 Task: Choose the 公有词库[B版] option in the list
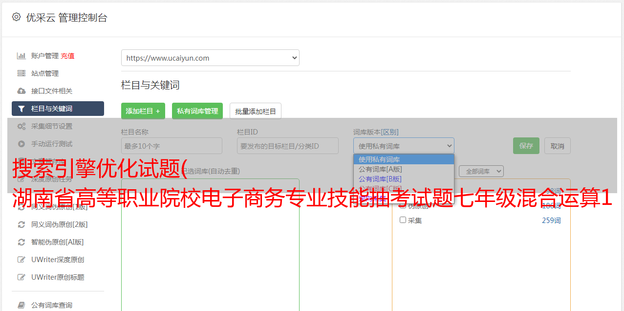tap(404, 179)
